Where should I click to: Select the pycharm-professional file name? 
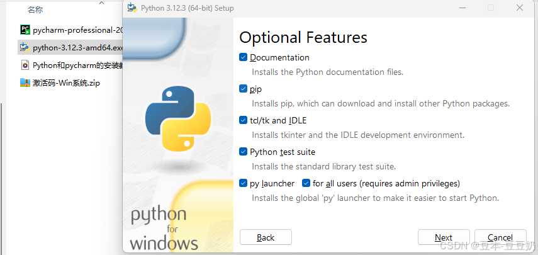click(78, 30)
